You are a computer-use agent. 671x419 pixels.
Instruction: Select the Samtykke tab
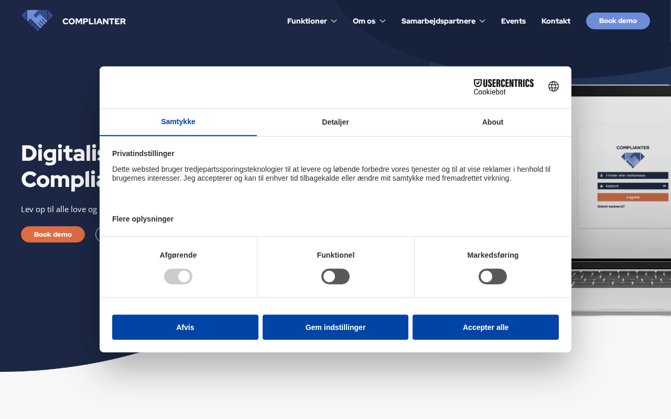[x=178, y=122]
